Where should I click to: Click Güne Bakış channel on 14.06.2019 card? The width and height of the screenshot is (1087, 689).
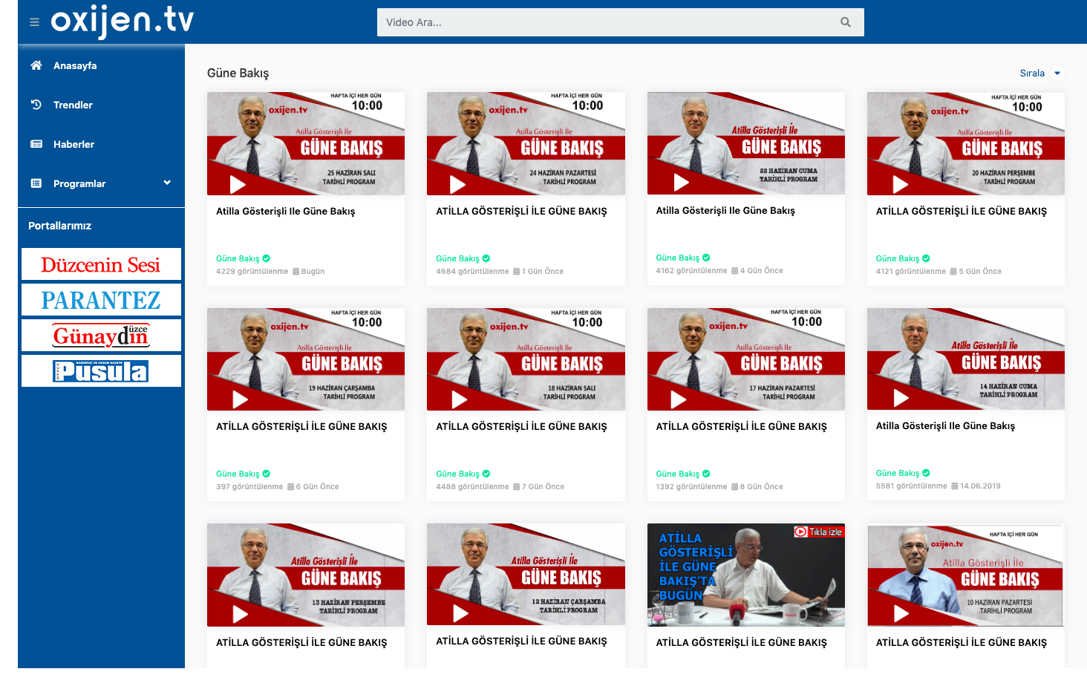pyautogui.click(x=898, y=473)
